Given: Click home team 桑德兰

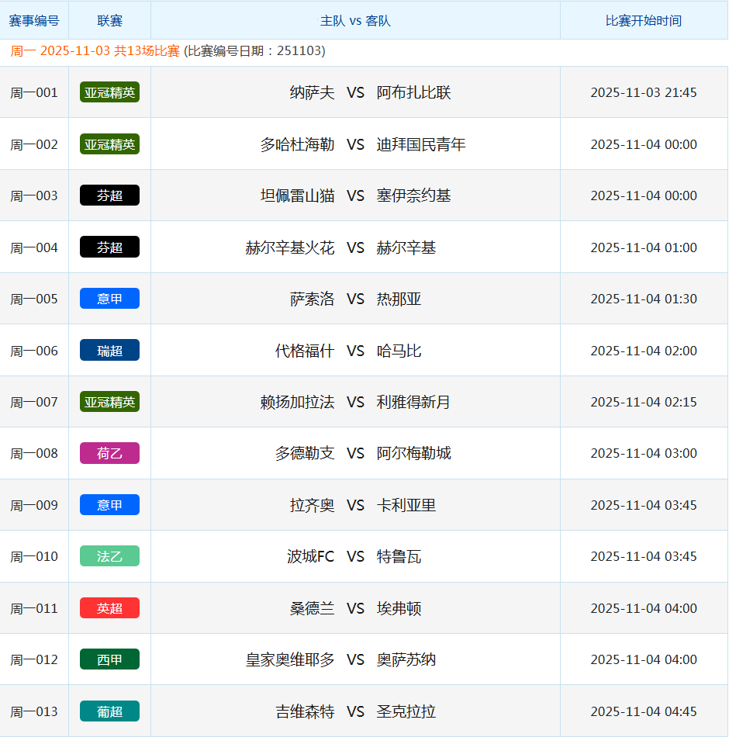Looking at the screenshot, I should click(x=312, y=608).
